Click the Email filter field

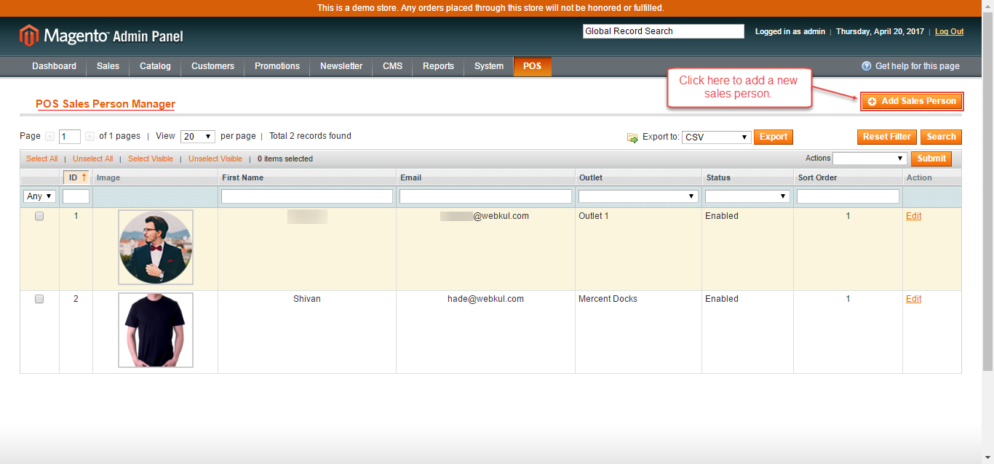point(485,196)
